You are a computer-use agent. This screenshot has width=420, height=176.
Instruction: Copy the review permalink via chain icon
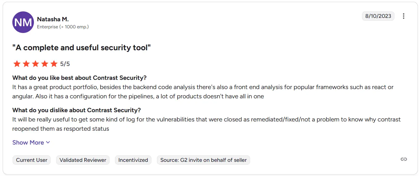tap(404, 159)
